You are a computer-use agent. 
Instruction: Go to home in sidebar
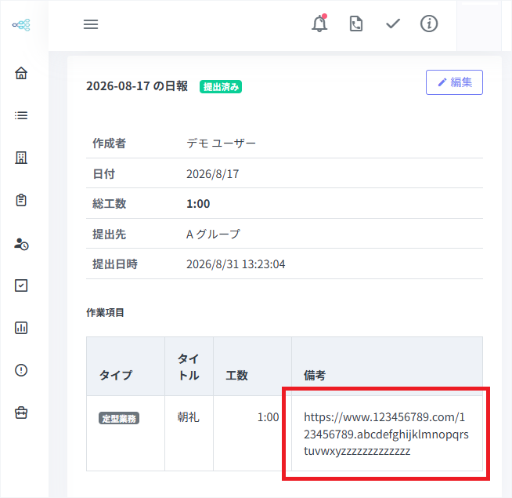click(x=21, y=73)
